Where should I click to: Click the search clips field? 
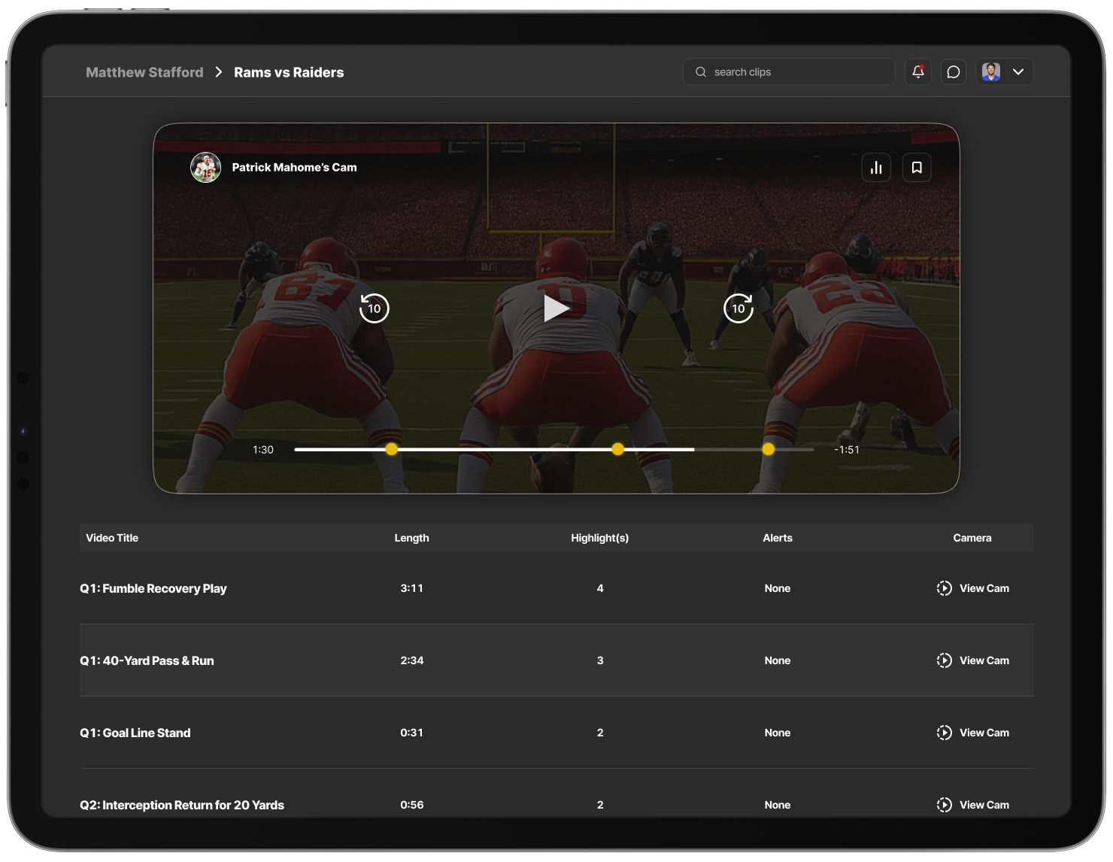point(790,72)
